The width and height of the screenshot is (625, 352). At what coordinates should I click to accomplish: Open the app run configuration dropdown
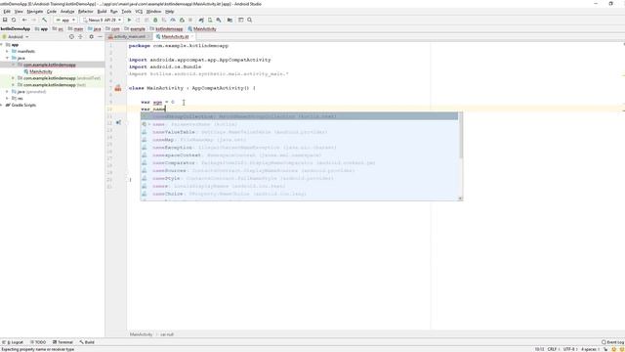click(65, 20)
